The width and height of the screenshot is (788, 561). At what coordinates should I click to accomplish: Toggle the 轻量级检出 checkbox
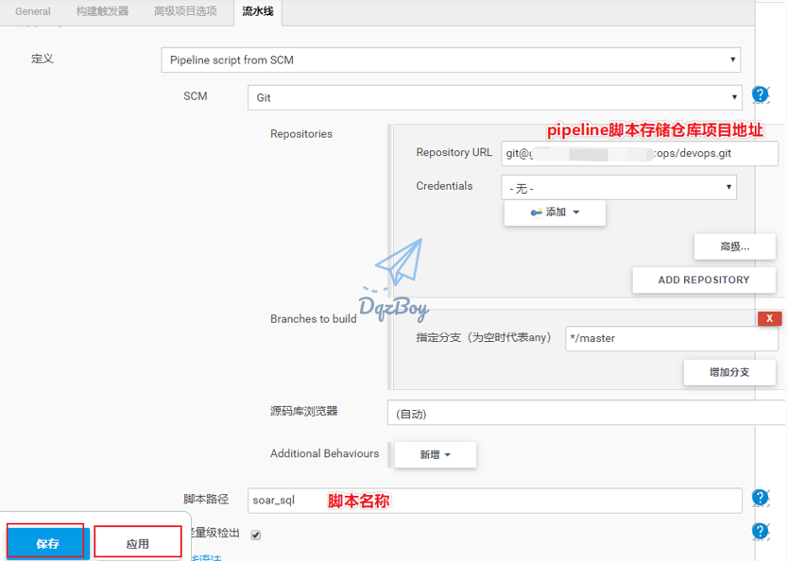255,535
